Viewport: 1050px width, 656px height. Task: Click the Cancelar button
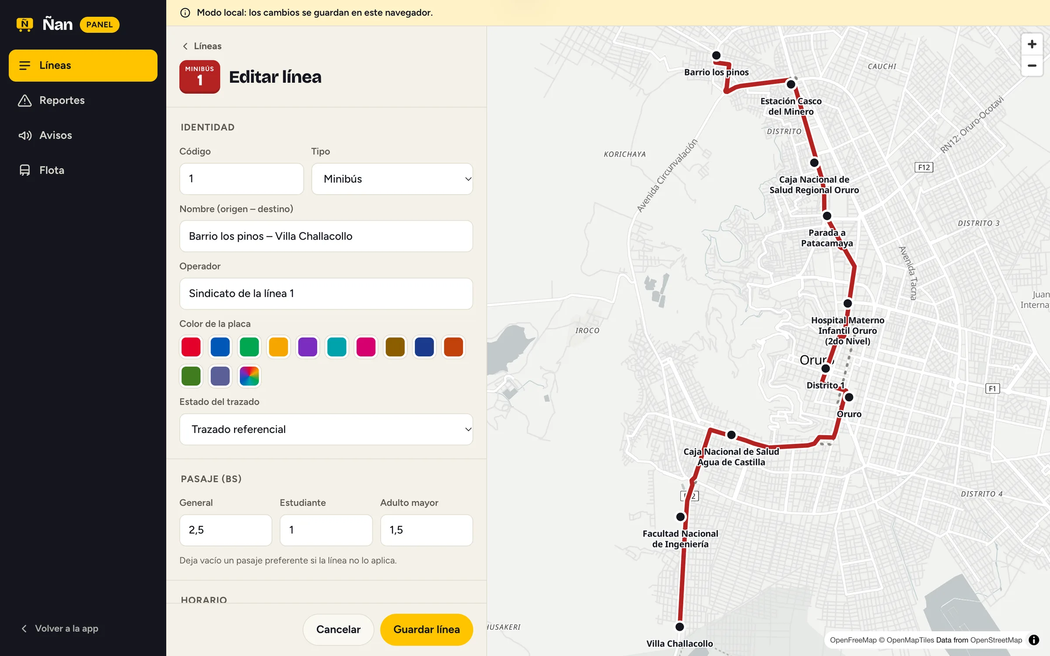coord(338,629)
